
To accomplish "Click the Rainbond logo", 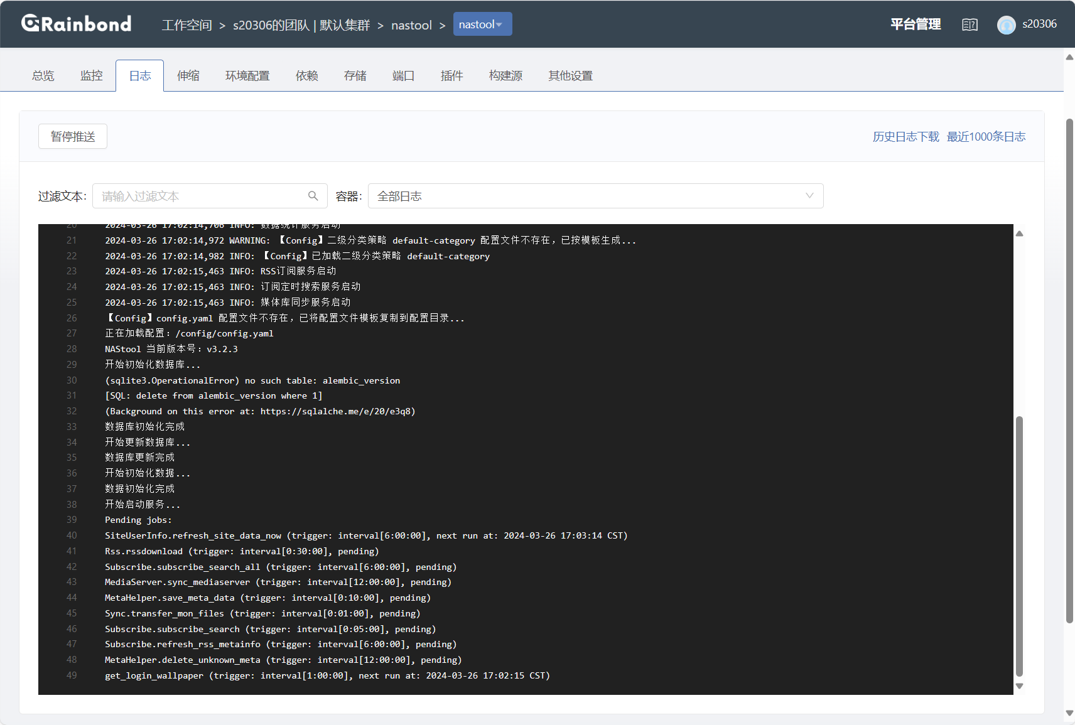I will pyautogui.click(x=76, y=24).
